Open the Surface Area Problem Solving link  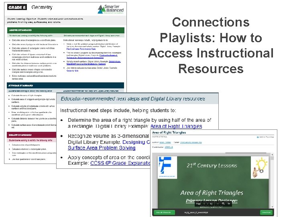(102, 148)
